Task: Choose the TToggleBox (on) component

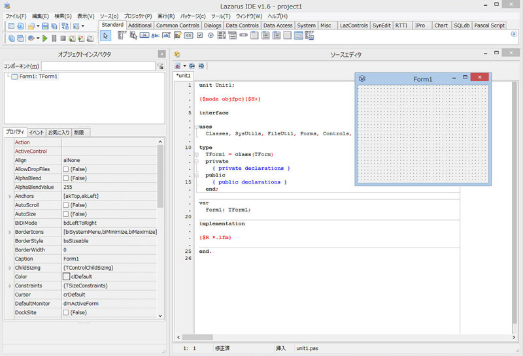Action: (188, 35)
